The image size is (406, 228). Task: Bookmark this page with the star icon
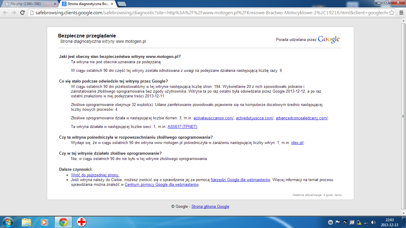pyautogui.click(x=392, y=12)
